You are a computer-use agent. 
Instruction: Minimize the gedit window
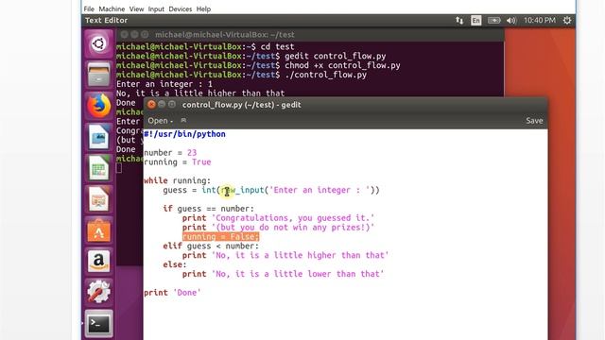click(x=162, y=105)
